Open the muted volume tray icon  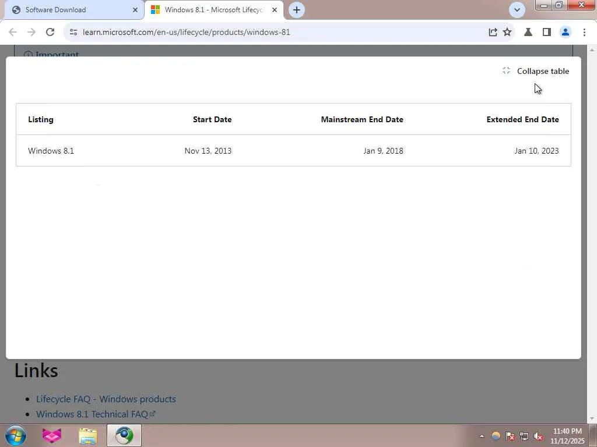tap(538, 436)
